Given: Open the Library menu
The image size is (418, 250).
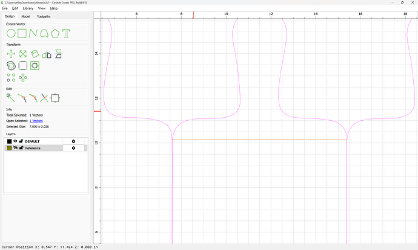Looking at the screenshot, I should pos(28,8).
